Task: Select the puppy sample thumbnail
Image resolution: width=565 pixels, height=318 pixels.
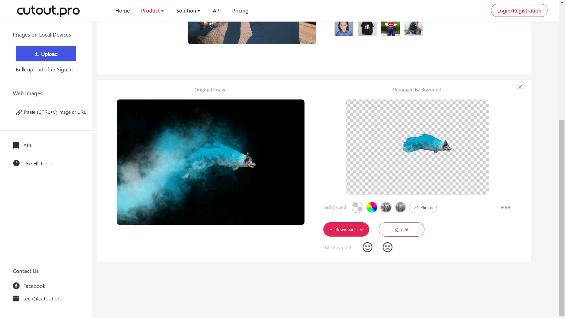Action: pos(414,29)
